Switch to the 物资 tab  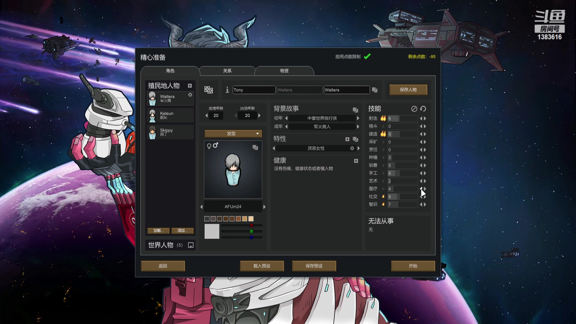284,71
